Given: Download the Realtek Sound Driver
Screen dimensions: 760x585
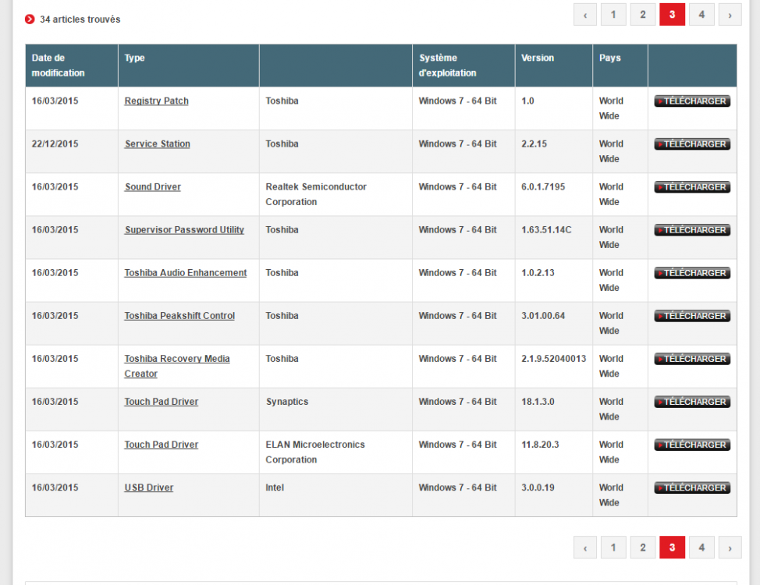Looking at the screenshot, I should [692, 187].
